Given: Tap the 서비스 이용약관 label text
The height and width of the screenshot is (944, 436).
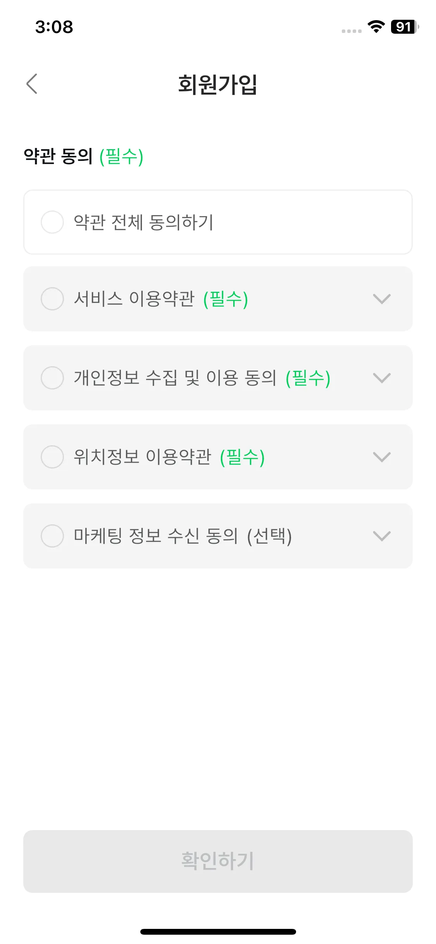Looking at the screenshot, I should point(134,299).
